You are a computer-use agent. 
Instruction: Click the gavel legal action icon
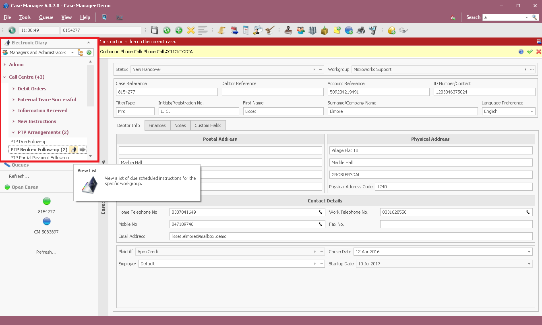[270, 30]
